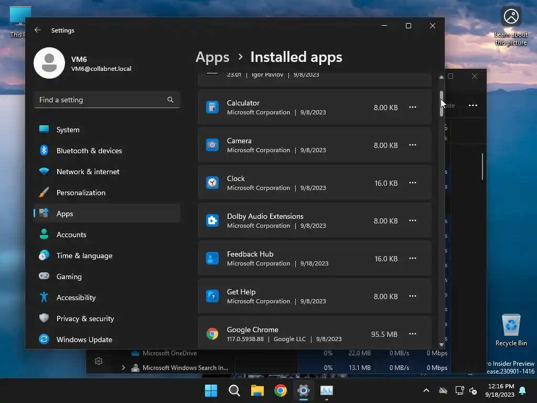Open more options for Camera
This screenshot has height=403, width=537.
(413, 145)
